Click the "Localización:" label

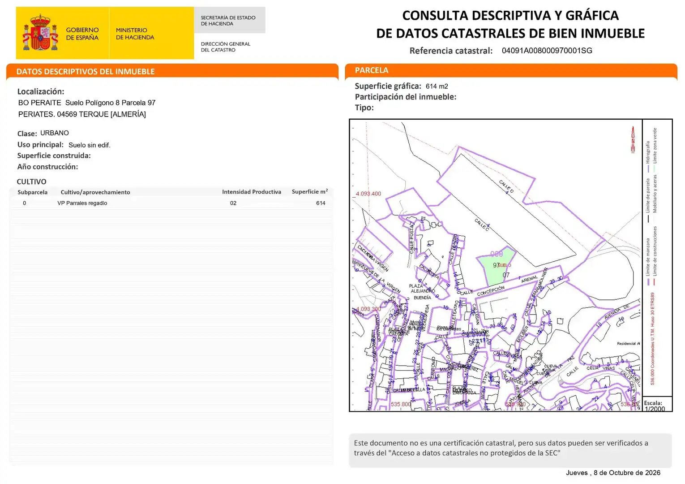click(41, 91)
